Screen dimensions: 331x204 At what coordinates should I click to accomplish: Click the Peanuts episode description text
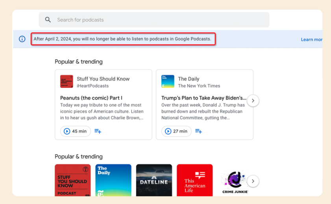[102, 111]
